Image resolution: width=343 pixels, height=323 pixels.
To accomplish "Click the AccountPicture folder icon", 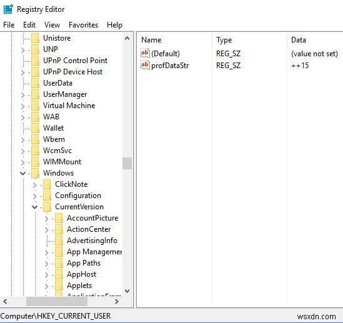I will [59, 218].
